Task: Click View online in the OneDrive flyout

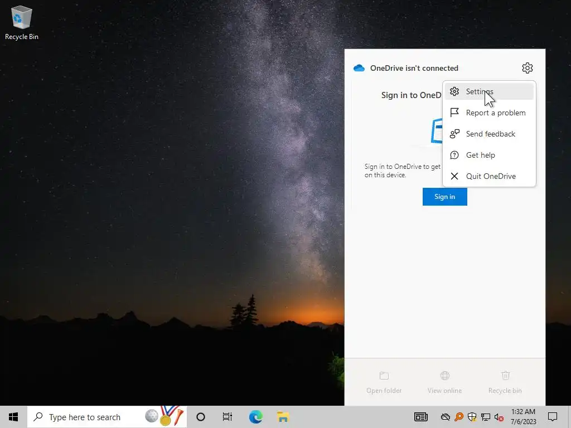Action: [444, 382]
